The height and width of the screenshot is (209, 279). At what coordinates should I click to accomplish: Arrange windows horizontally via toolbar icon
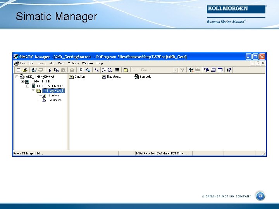coord(213,70)
